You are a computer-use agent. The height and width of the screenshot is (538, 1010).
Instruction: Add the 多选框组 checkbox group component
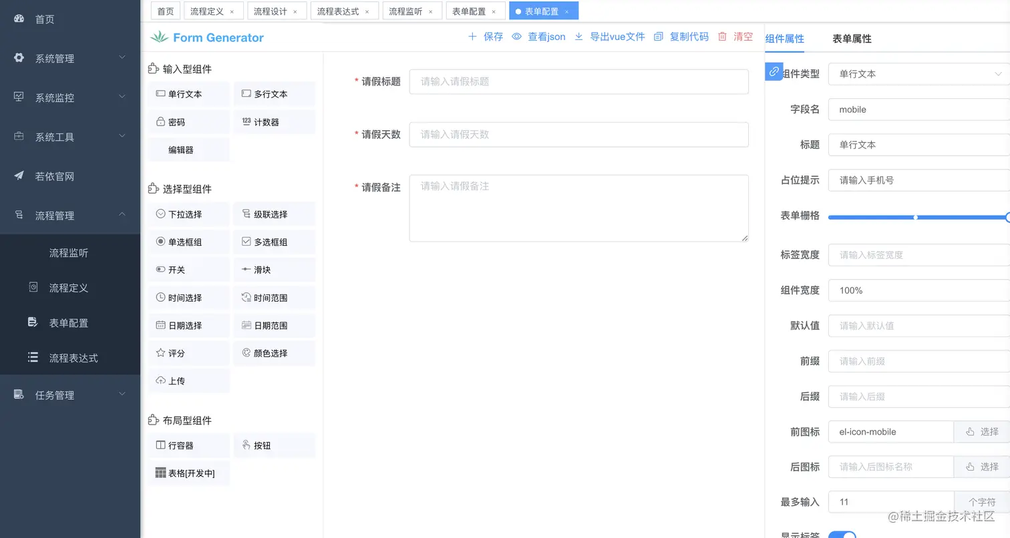click(275, 242)
